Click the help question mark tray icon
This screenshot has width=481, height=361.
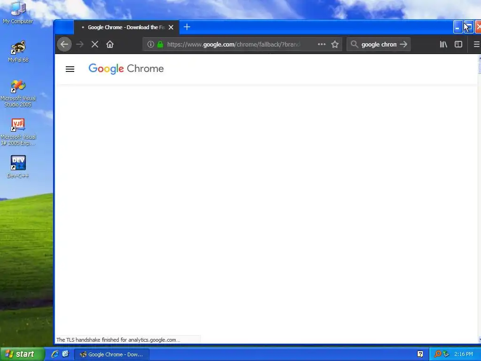[420, 354]
